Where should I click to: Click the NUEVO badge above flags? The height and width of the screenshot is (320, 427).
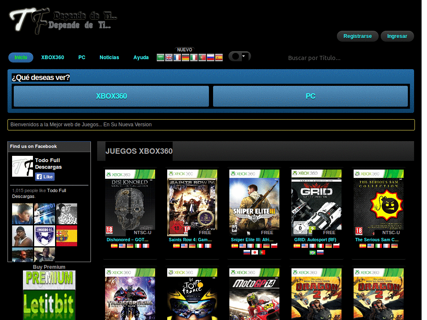click(x=185, y=50)
